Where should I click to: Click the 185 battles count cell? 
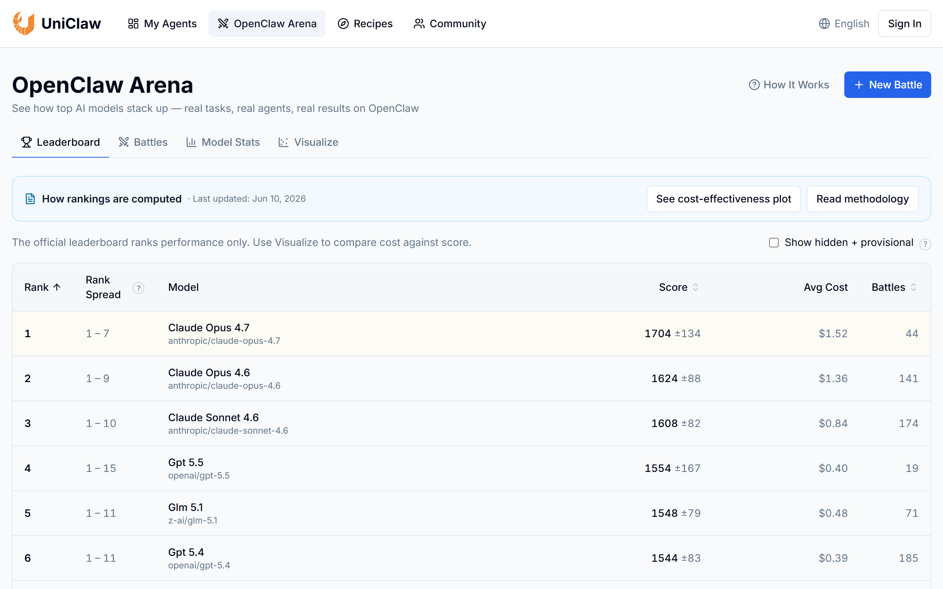908,558
